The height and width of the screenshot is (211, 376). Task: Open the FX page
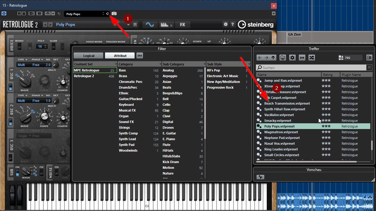(183, 25)
